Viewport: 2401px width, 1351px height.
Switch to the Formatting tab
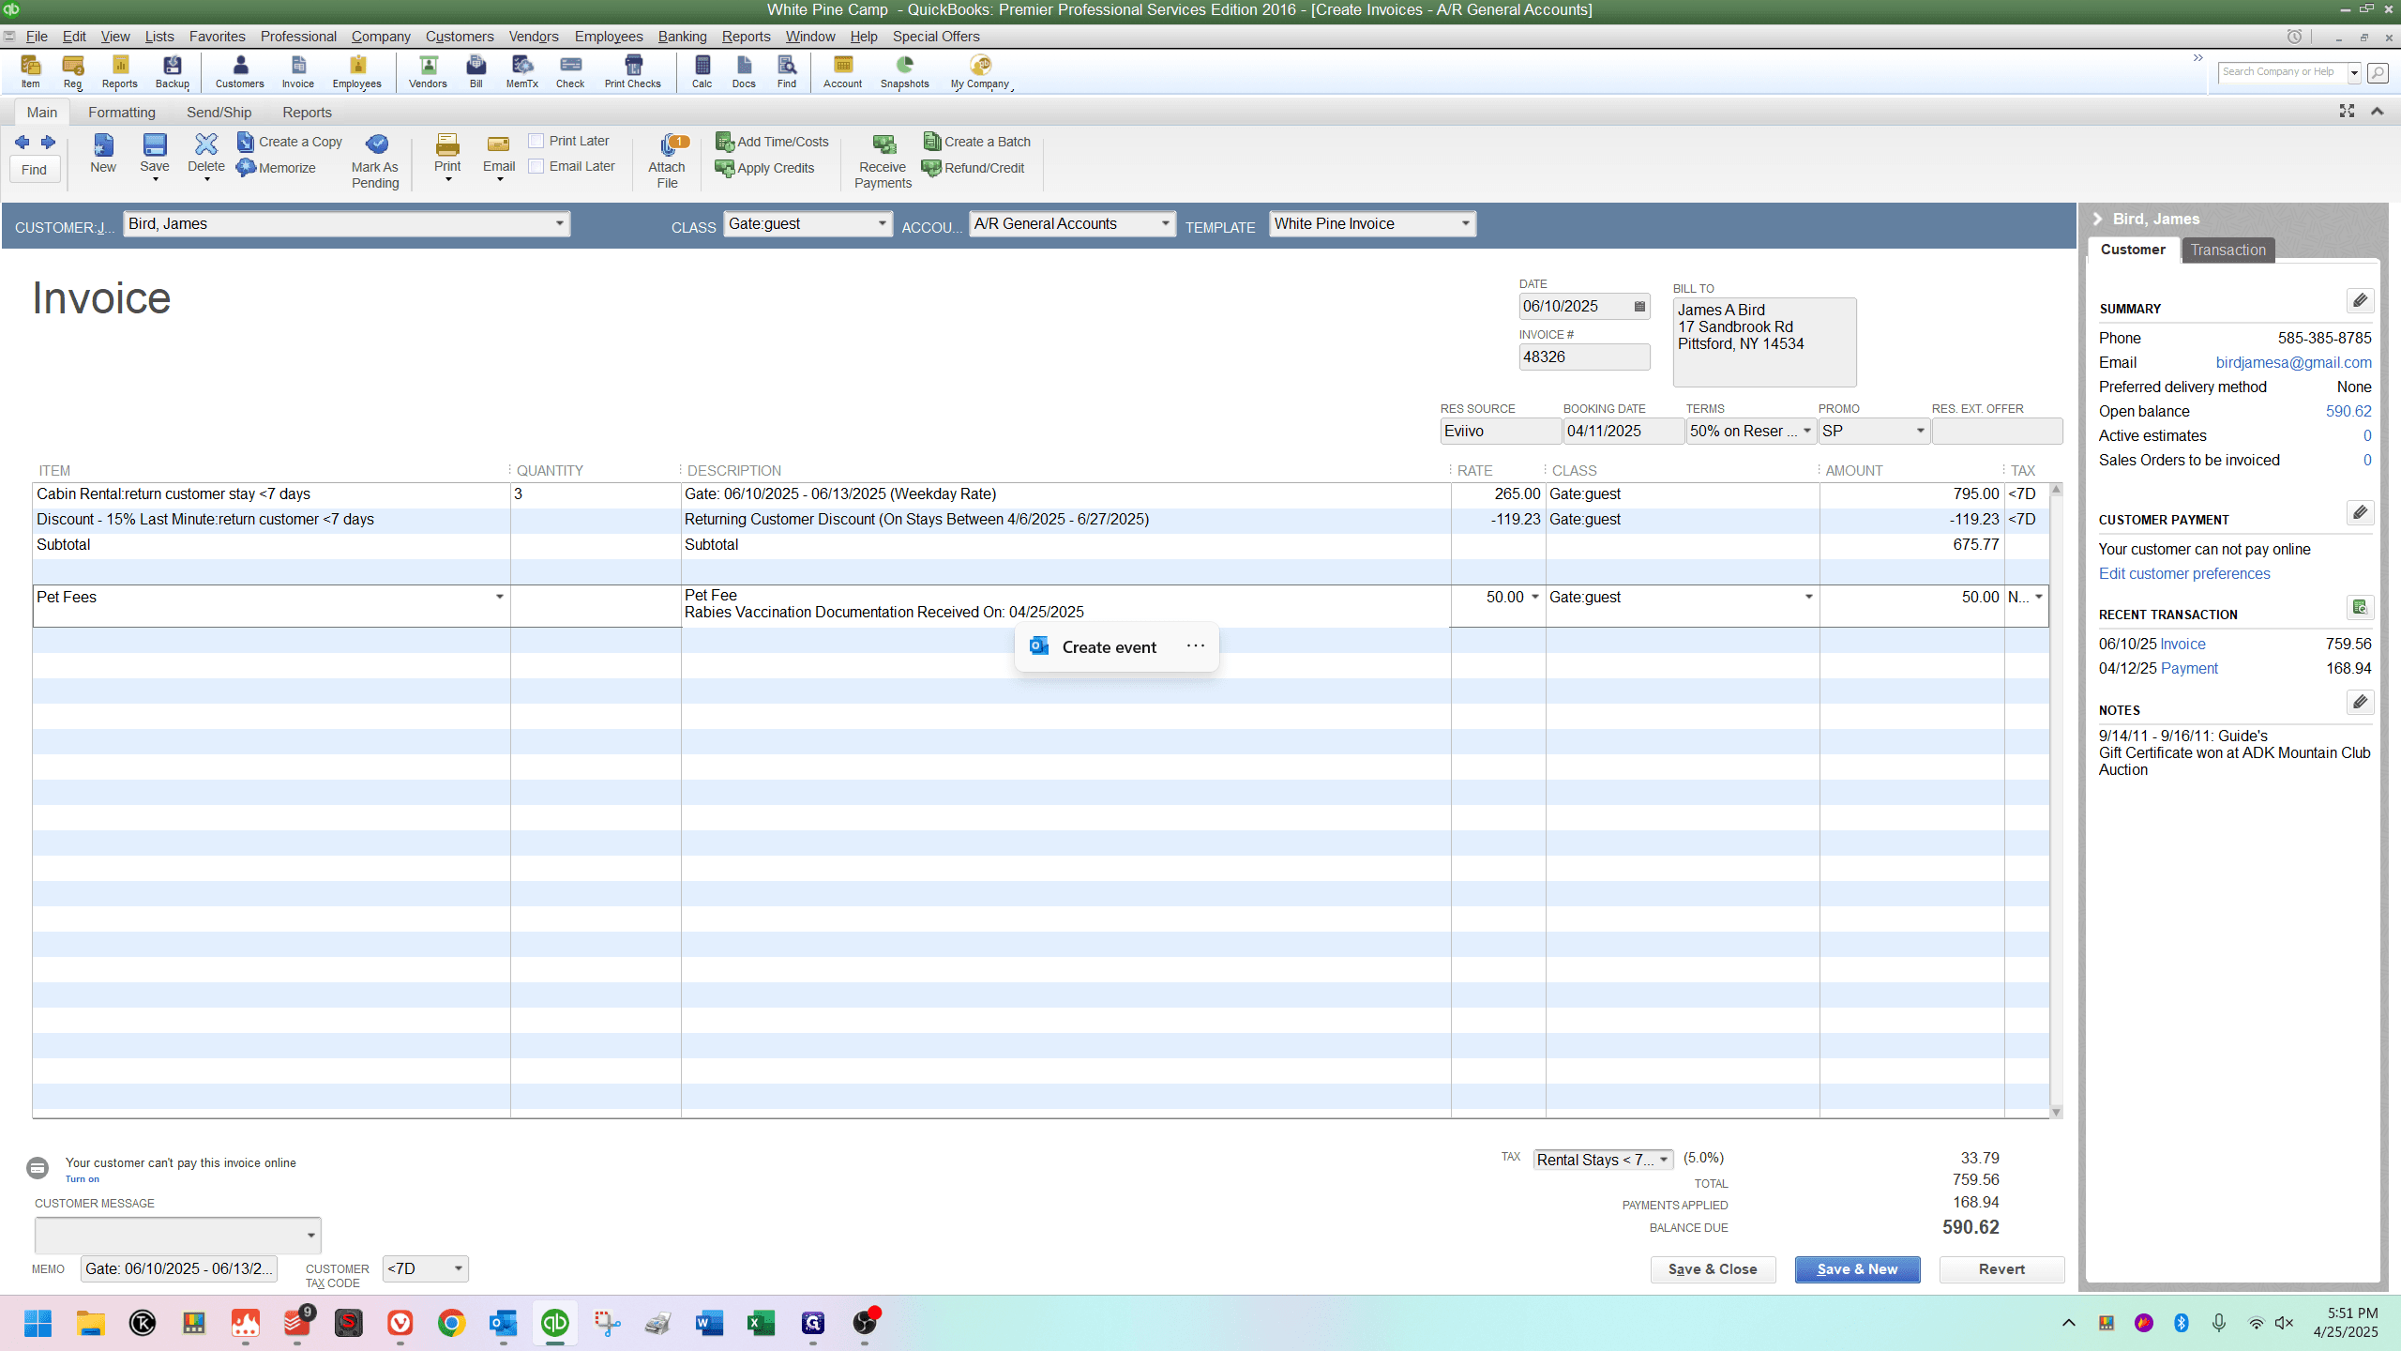point(122,113)
